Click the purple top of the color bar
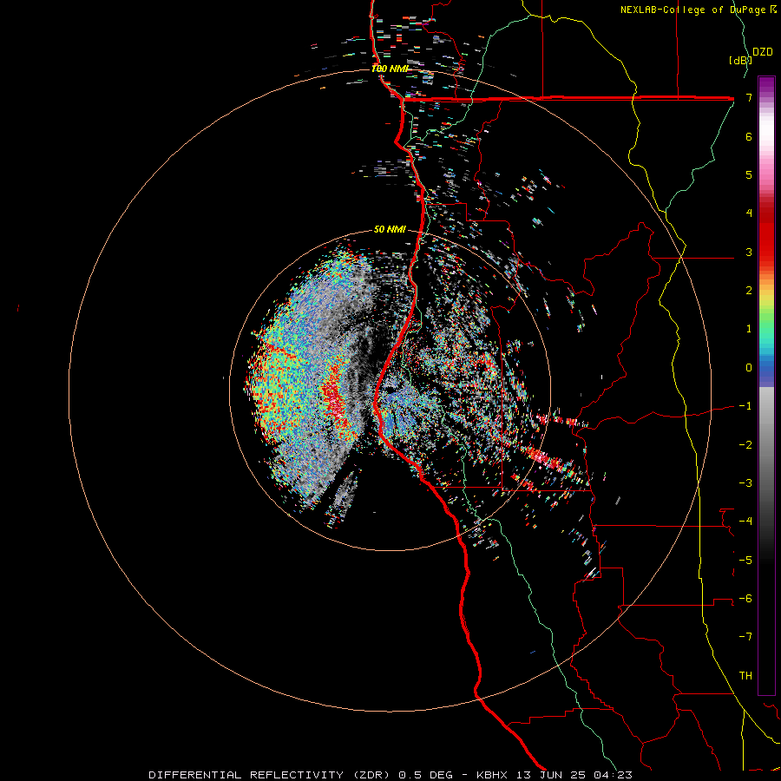This screenshot has height=781, width=781. 766,83
